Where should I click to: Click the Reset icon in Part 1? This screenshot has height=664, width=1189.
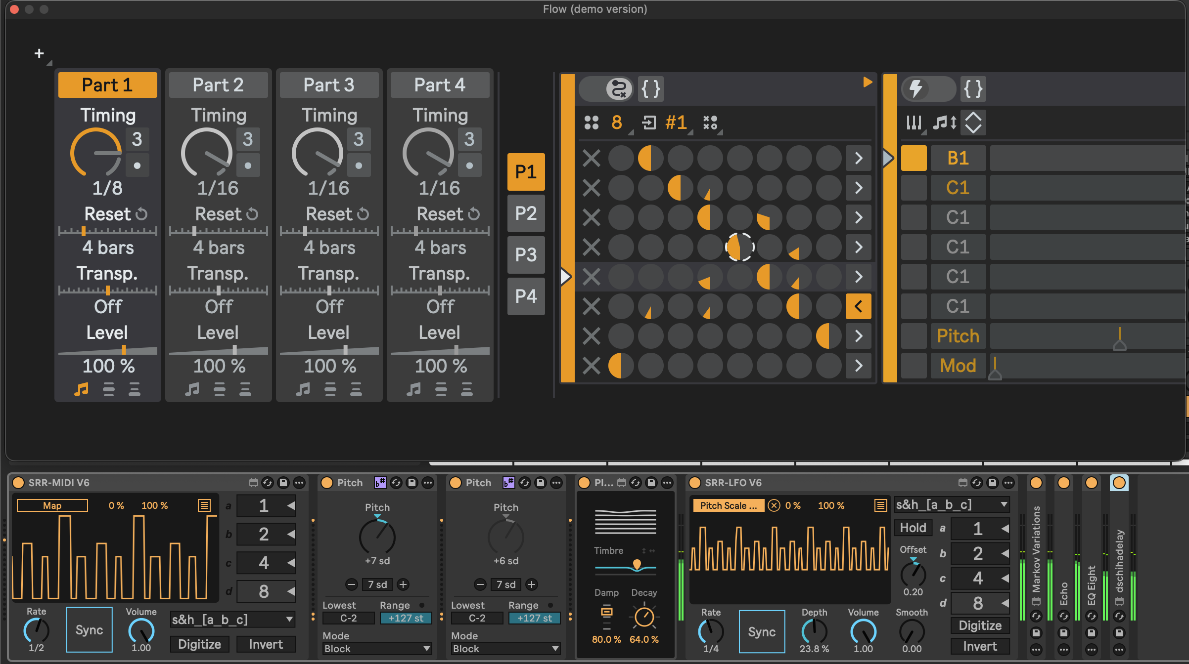pyautogui.click(x=142, y=214)
